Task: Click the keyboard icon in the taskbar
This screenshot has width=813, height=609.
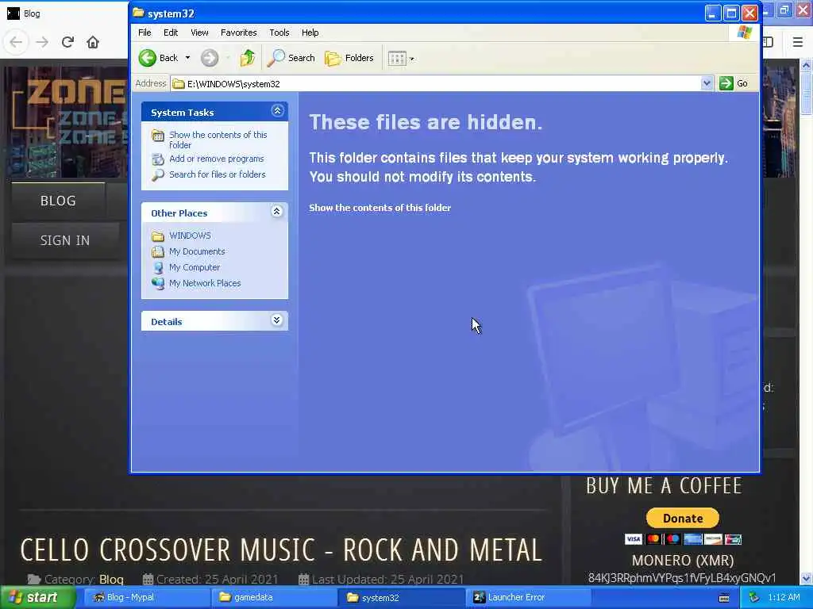Action: (x=724, y=598)
